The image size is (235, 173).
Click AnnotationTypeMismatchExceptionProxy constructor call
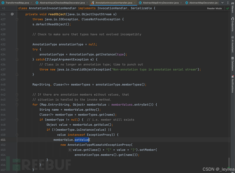click(99, 145)
